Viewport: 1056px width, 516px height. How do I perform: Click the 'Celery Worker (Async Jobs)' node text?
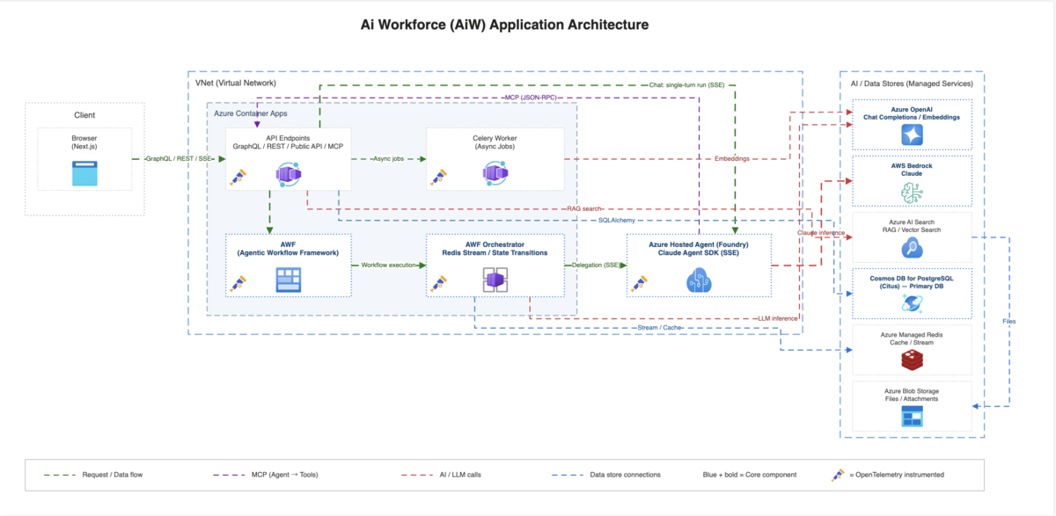(x=495, y=142)
